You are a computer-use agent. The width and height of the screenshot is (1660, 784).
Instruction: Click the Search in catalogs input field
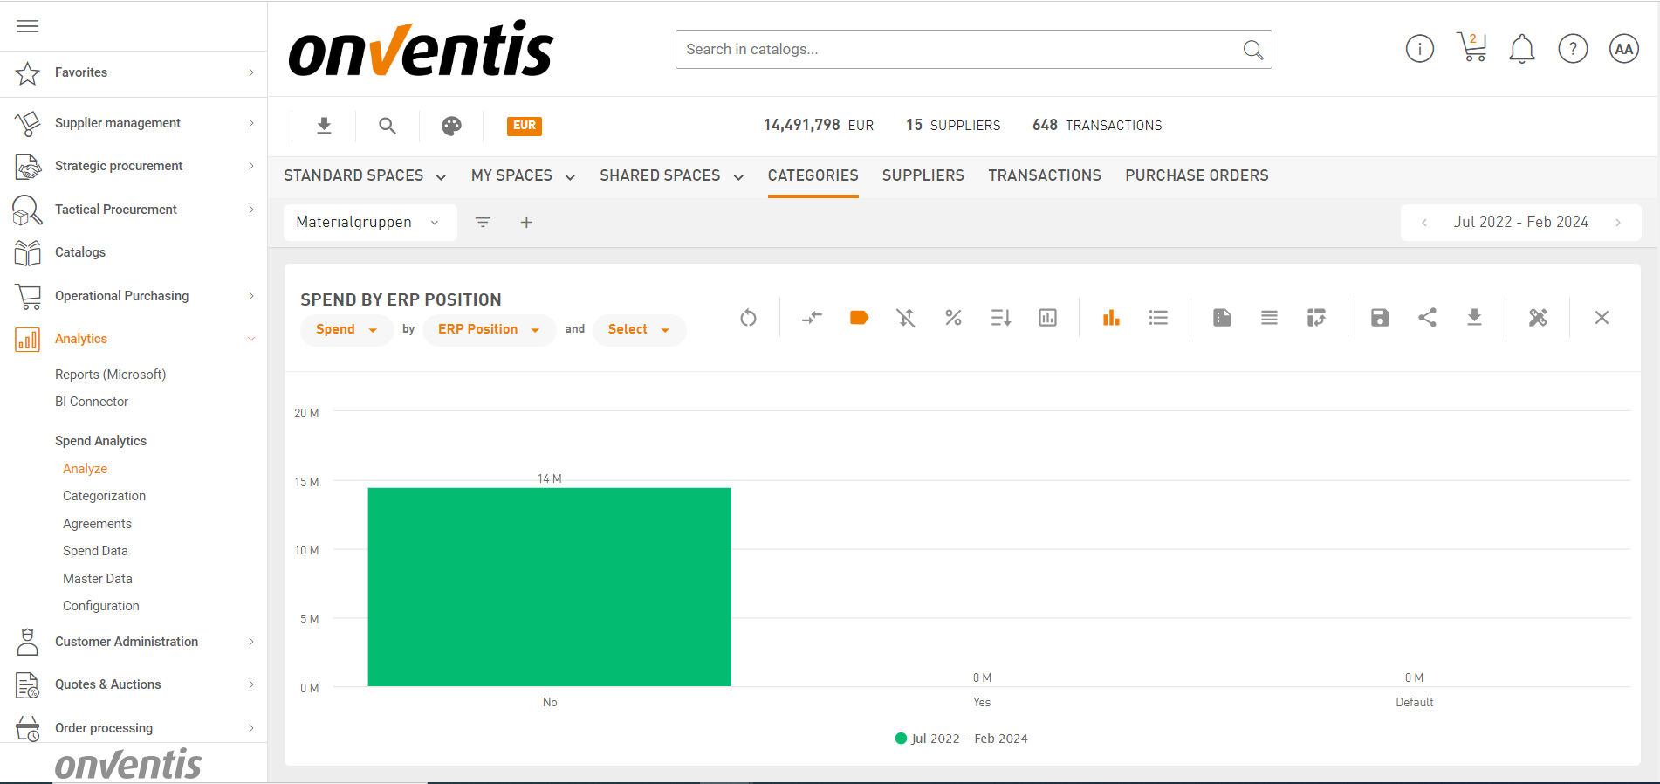[x=960, y=50]
